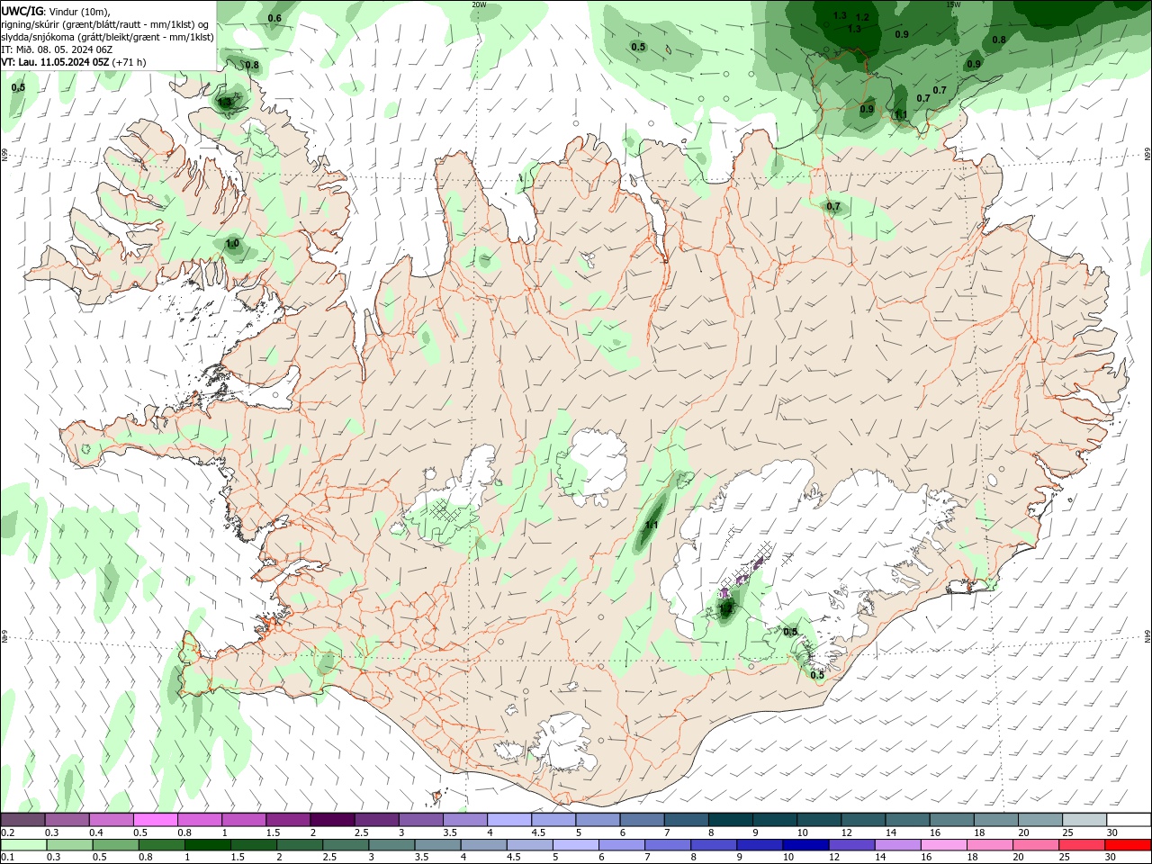Select the 0.5–0.8 green swatch in lower legend

[116, 845]
